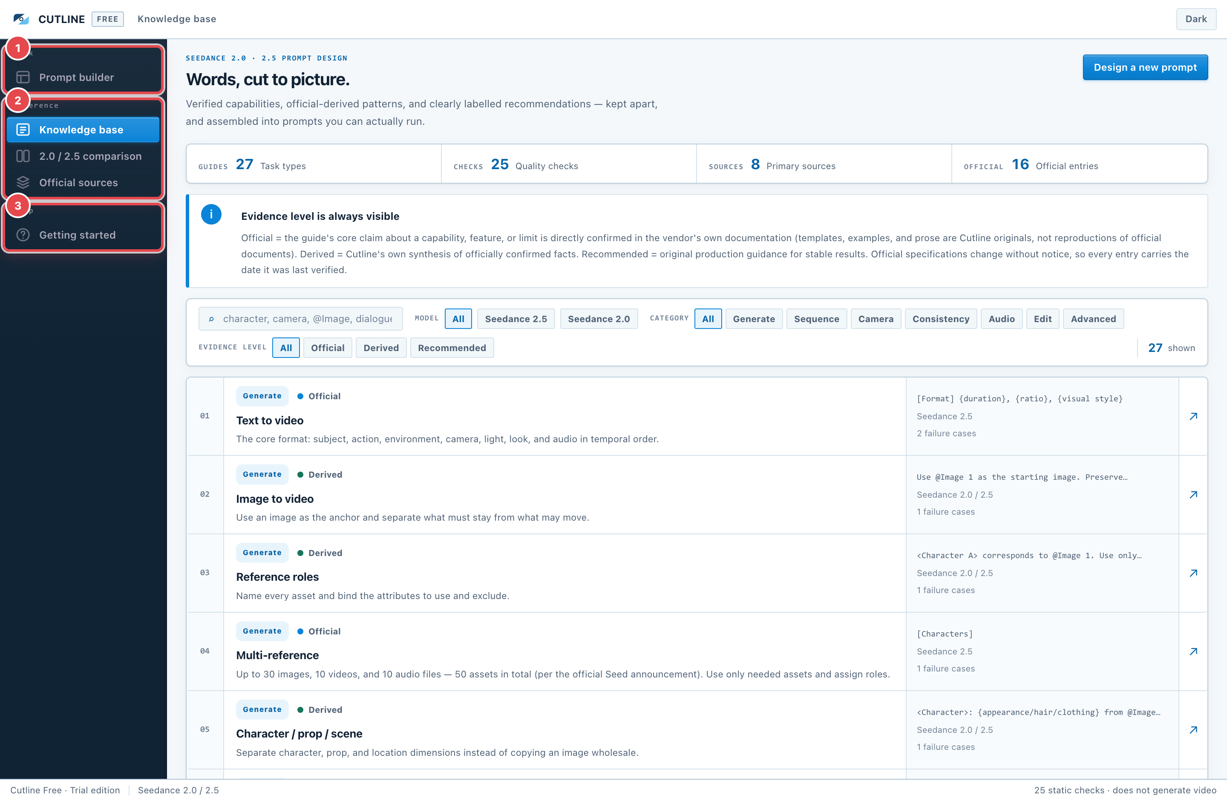Open the Character / prop / scene arrow icon
This screenshot has width=1227, height=801.
1193,730
